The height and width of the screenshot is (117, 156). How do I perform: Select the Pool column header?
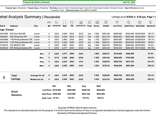point(89,26)
